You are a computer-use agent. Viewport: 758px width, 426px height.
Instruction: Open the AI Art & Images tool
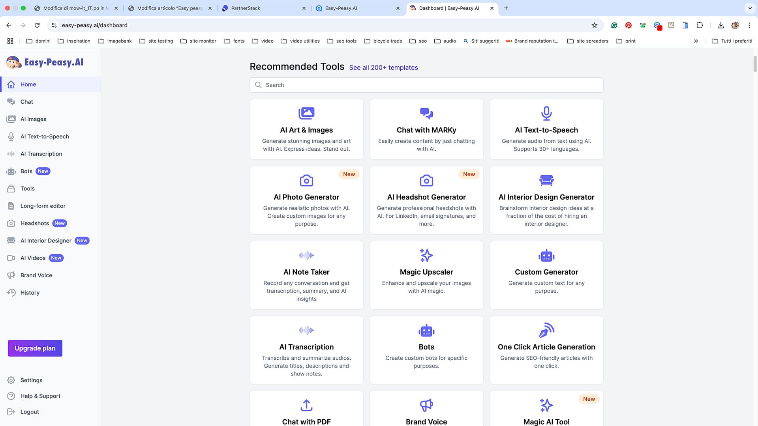pos(306,129)
